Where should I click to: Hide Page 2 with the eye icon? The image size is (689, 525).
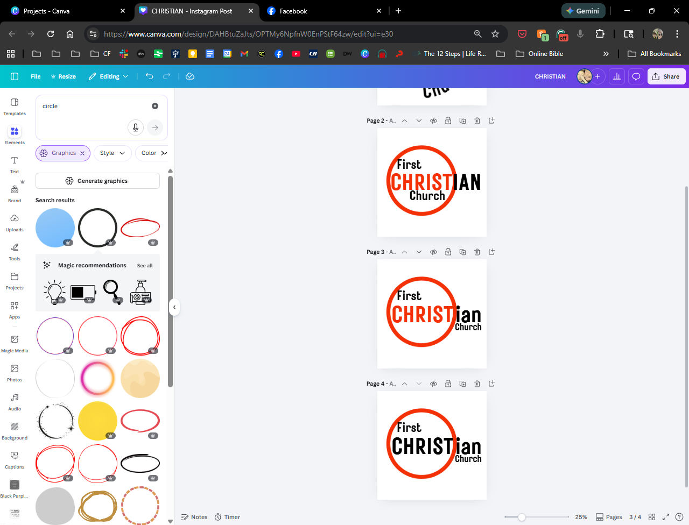coord(433,120)
